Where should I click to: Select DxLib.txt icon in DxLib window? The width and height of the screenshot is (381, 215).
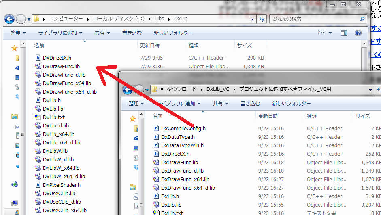(x=38, y=117)
